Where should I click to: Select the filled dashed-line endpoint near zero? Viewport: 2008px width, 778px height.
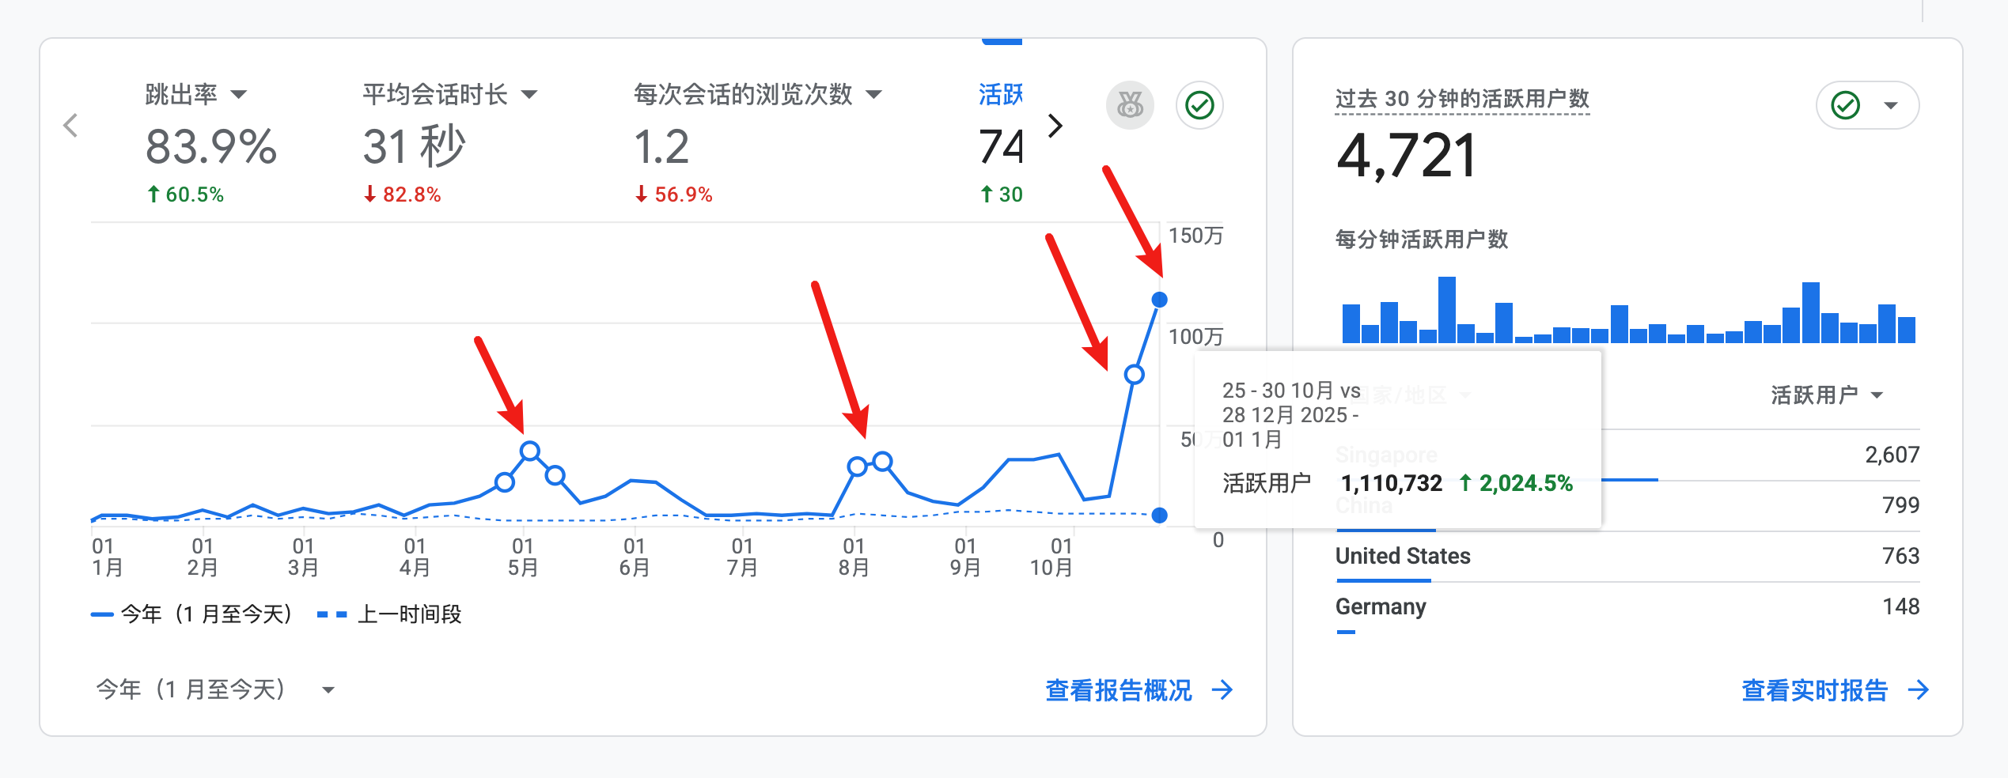pos(1159,516)
